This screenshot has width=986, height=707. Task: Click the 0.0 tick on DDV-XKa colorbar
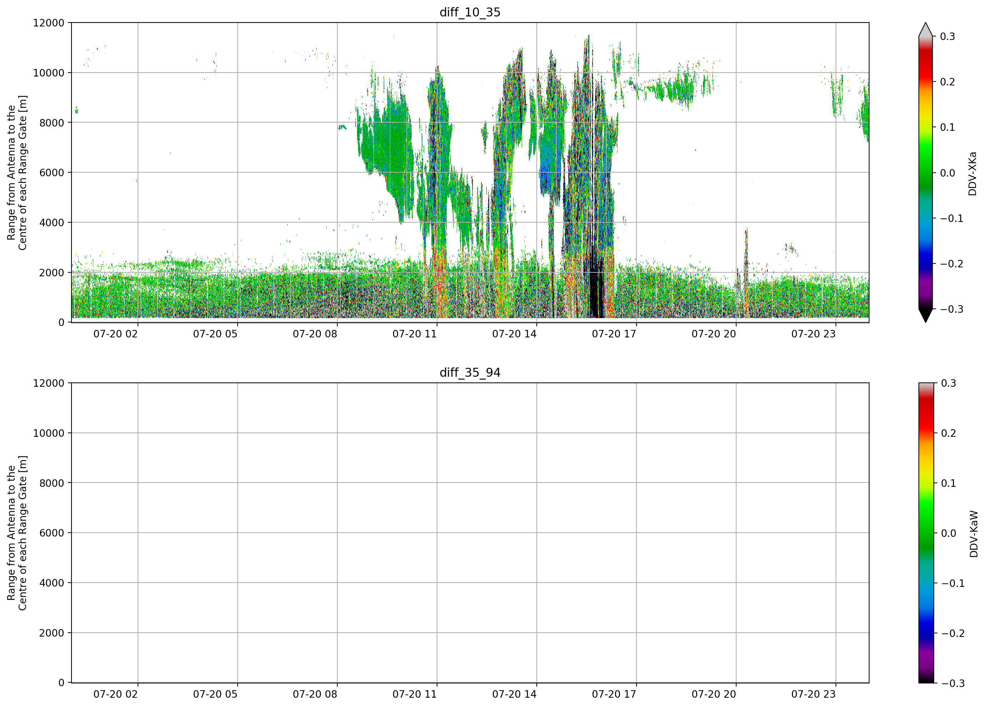point(947,173)
